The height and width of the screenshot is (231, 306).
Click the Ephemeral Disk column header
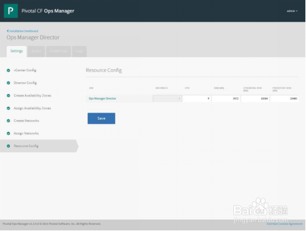pyautogui.click(x=253, y=89)
